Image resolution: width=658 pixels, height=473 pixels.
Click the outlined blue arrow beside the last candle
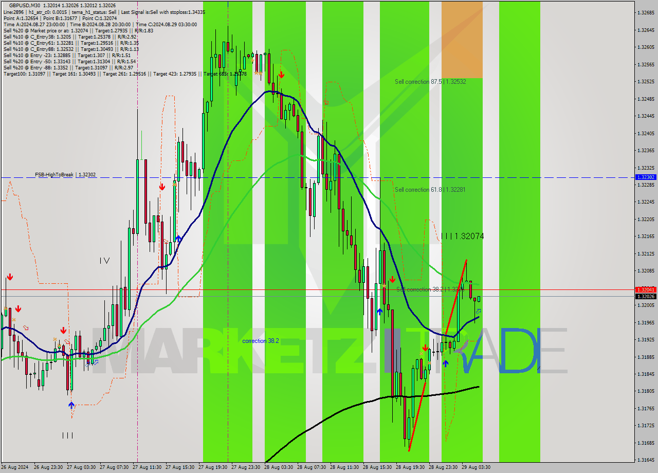478,312
